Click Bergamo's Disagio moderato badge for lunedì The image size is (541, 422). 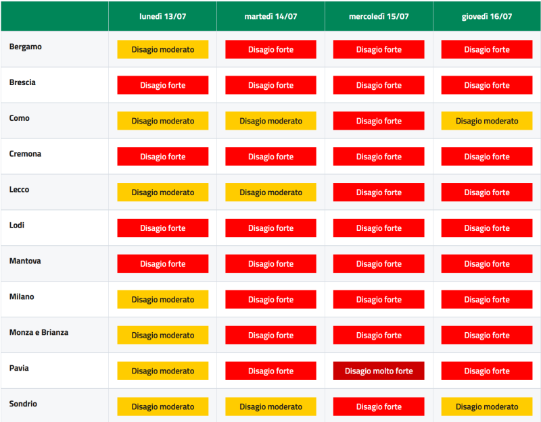click(163, 49)
